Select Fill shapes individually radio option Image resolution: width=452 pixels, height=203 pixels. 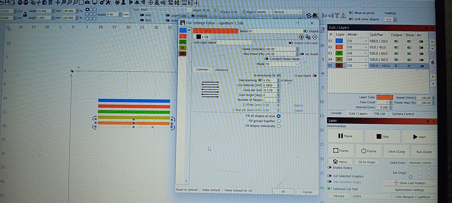tap(279, 126)
